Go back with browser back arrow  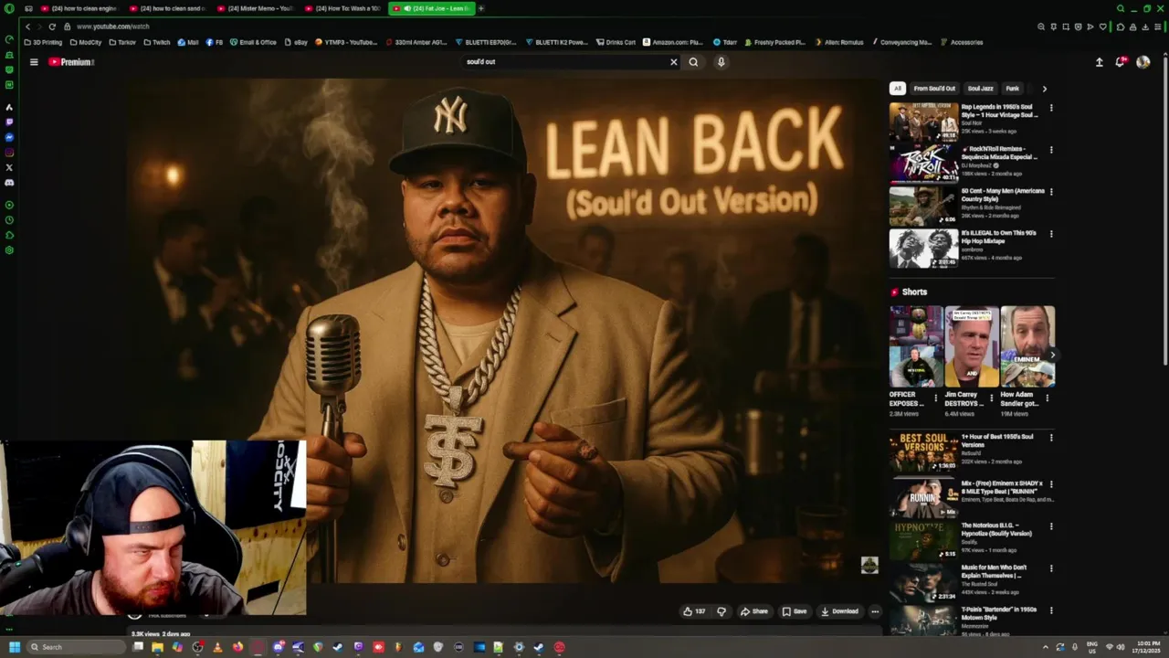point(28,27)
